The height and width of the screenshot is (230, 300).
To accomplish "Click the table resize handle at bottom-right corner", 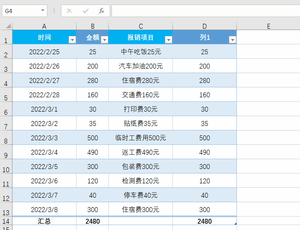I will [x=236, y=223].
